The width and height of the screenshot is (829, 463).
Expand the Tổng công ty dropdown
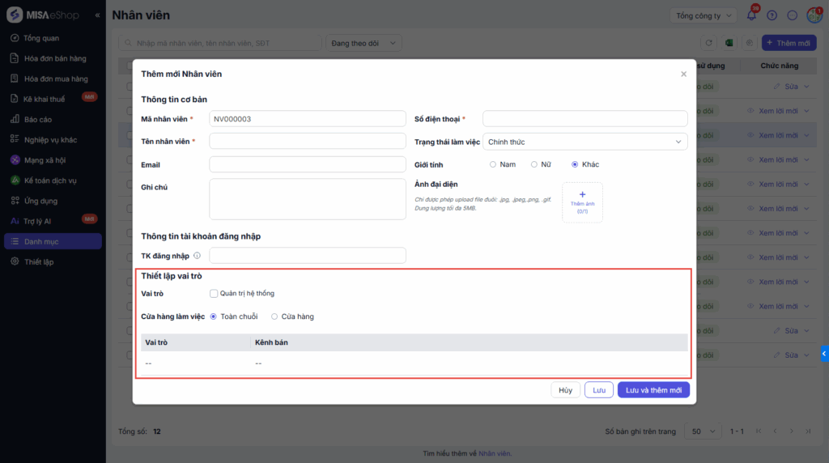[703, 15]
